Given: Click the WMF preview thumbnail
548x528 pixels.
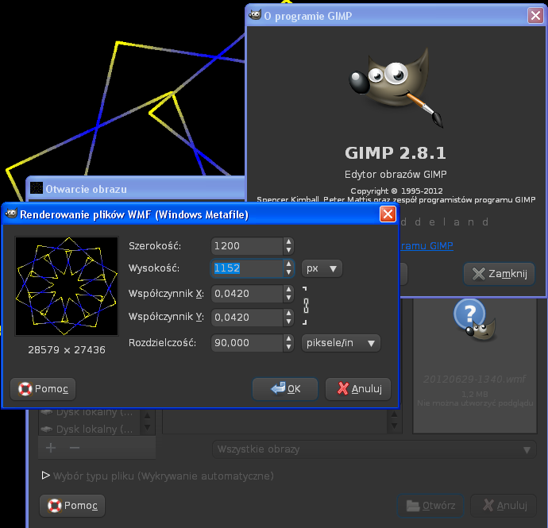Looking at the screenshot, I should [x=67, y=286].
